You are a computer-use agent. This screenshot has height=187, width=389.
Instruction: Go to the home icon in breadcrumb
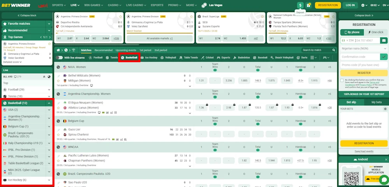click(58, 50)
